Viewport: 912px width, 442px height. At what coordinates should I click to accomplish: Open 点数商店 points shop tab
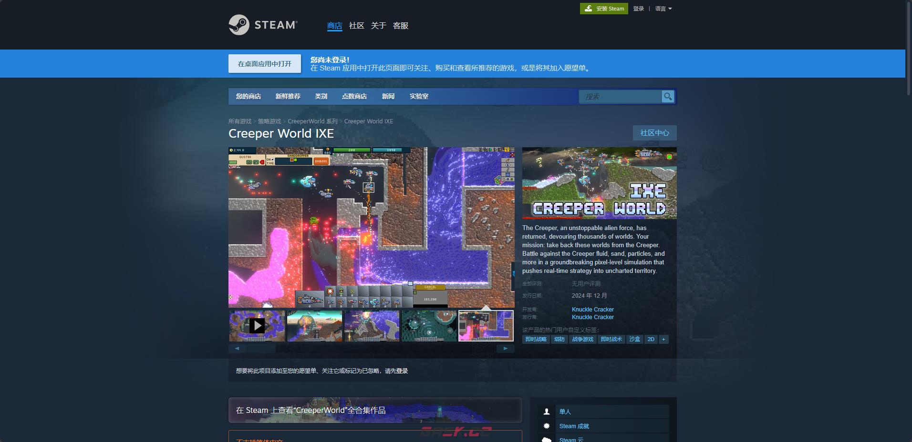pos(354,96)
